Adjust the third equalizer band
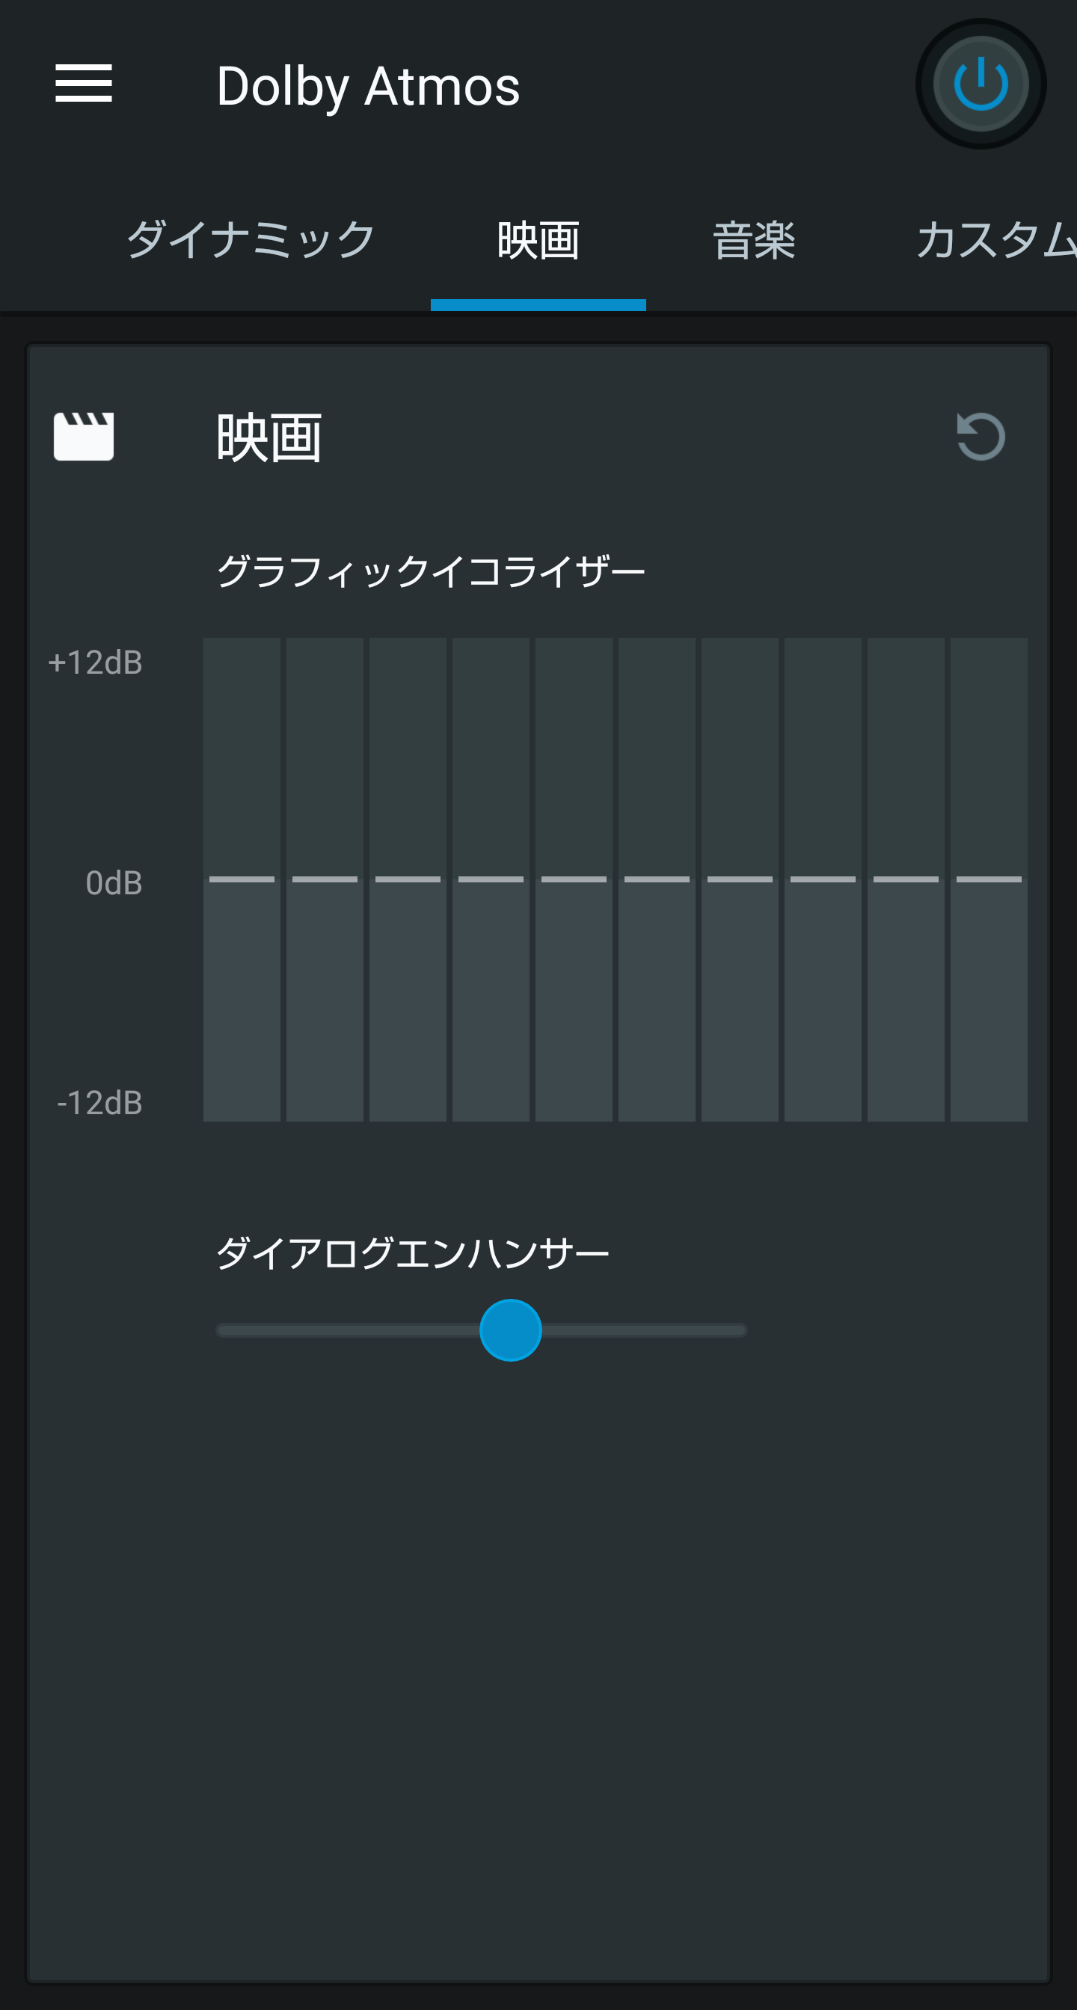1077x2010 pixels. pos(408,879)
